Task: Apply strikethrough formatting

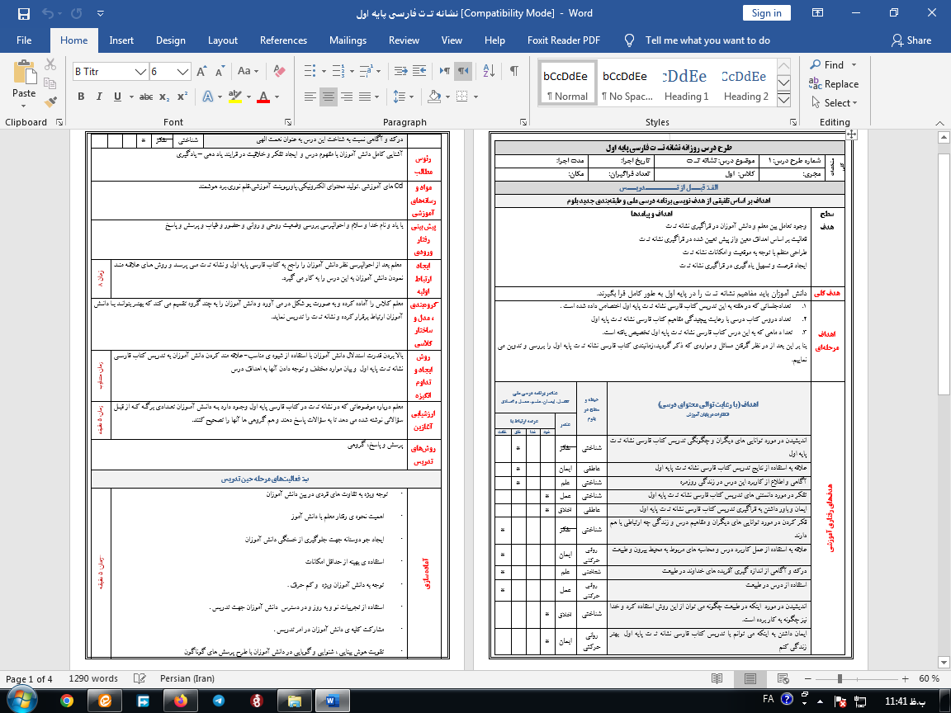Action: (x=146, y=97)
